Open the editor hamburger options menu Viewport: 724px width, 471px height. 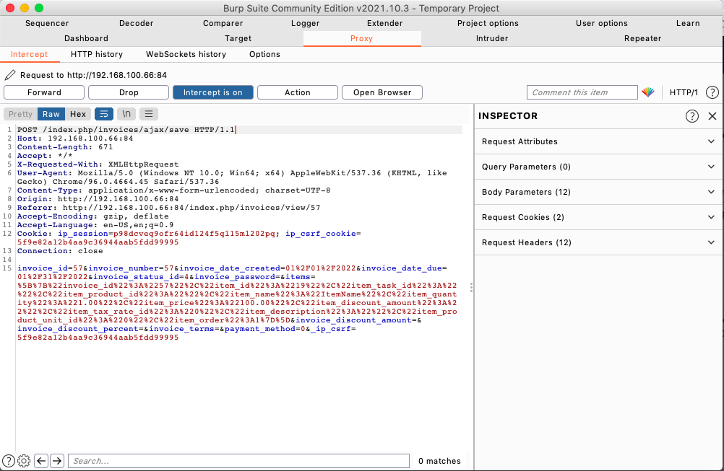(x=148, y=114)
